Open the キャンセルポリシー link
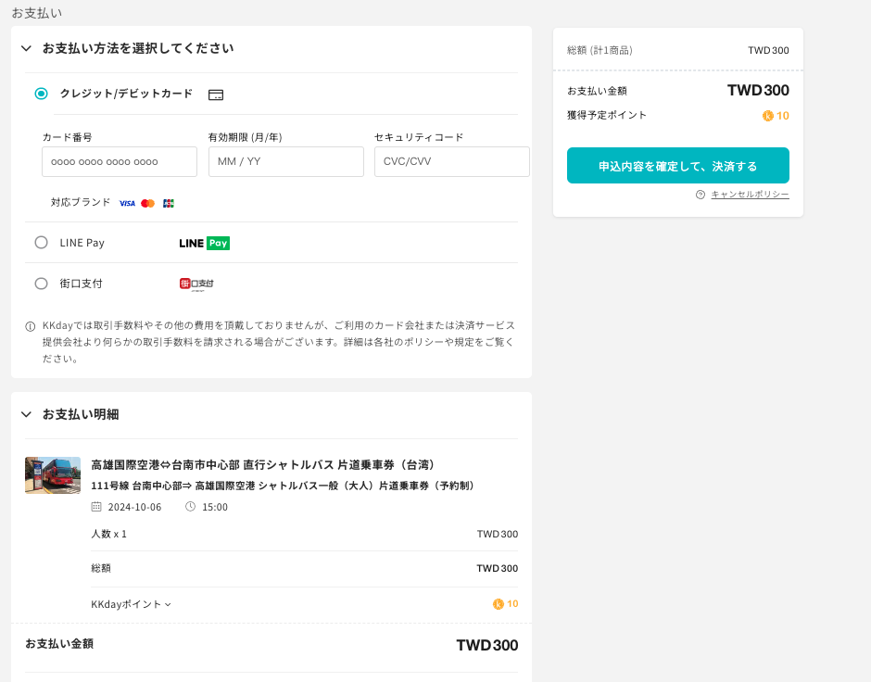The height and width of the screenshot is (682, 871). [750, 195]
